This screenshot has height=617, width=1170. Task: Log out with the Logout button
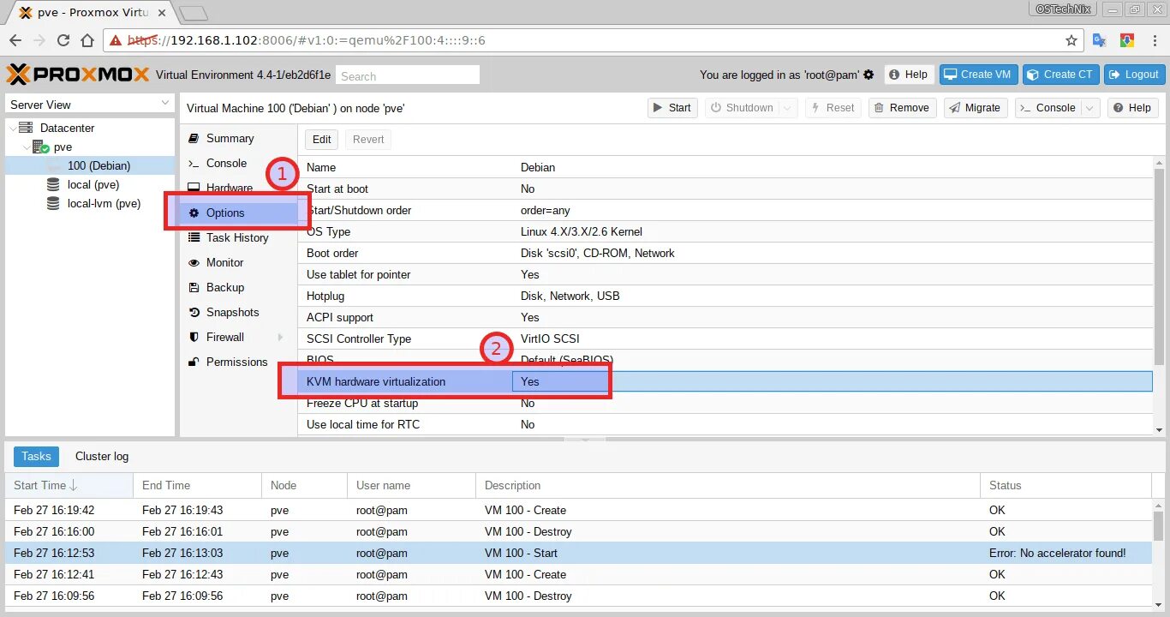coord(1134,75)
